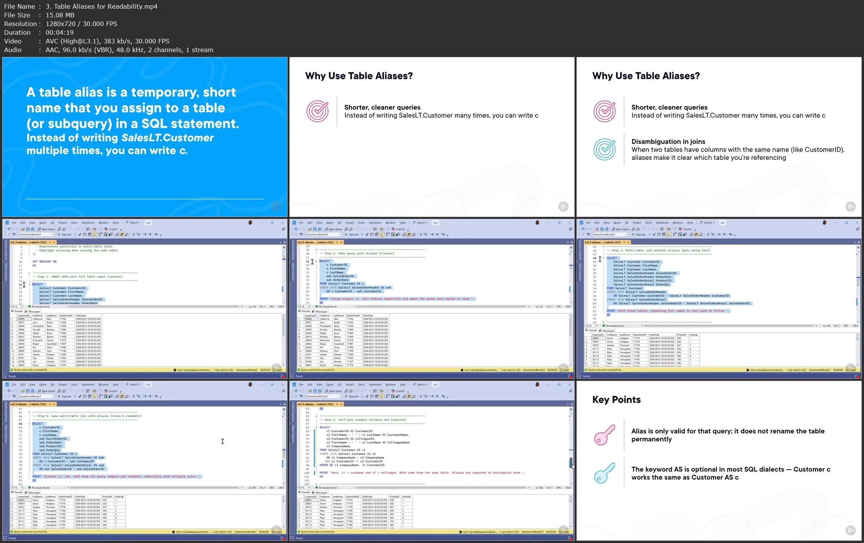Click the play overlay icon on the Key Points slide
Viewport: 864px width, 543px height.
[850, 531]
